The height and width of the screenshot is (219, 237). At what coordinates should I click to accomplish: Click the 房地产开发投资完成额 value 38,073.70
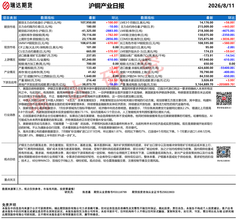(89, 84)
